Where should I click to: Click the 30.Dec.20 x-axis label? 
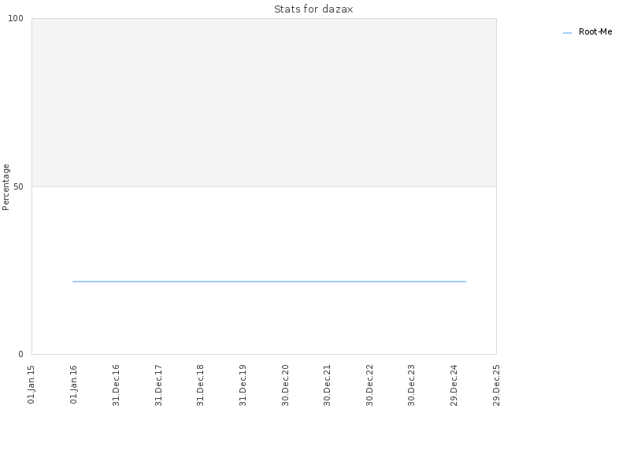285,385
